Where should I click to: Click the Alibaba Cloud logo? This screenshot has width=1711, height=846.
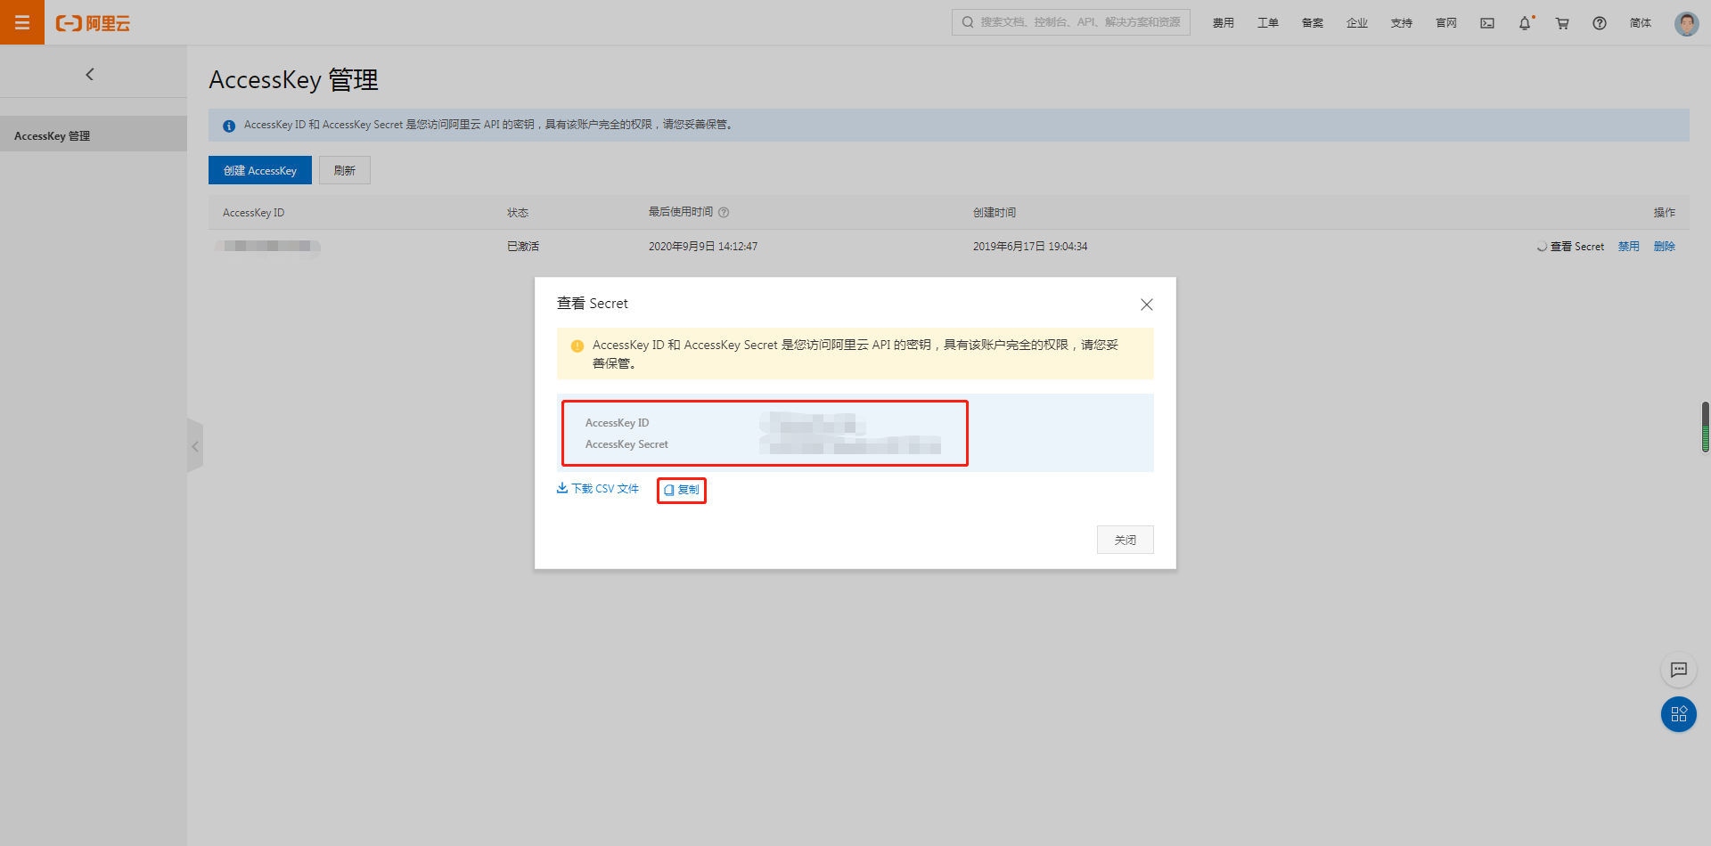(x=93, y=23)
